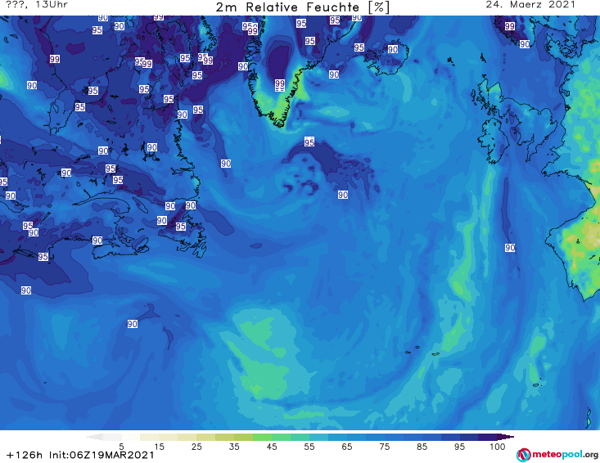Click the color scale label "15"

159,447
